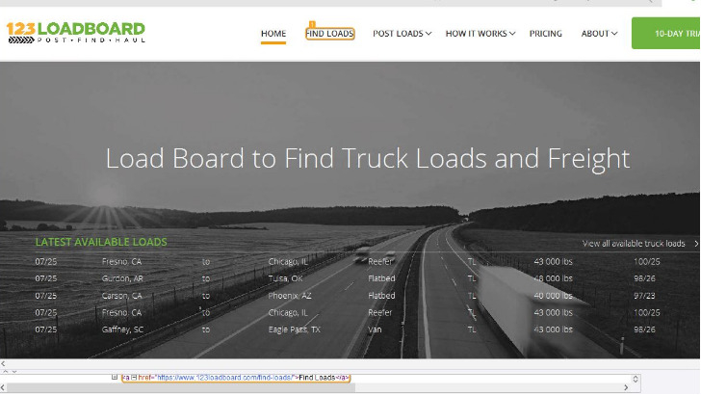Viewport: 701px width, 395px height.
Task: Go to Find Loads page
Action: [x=329, y=34]
